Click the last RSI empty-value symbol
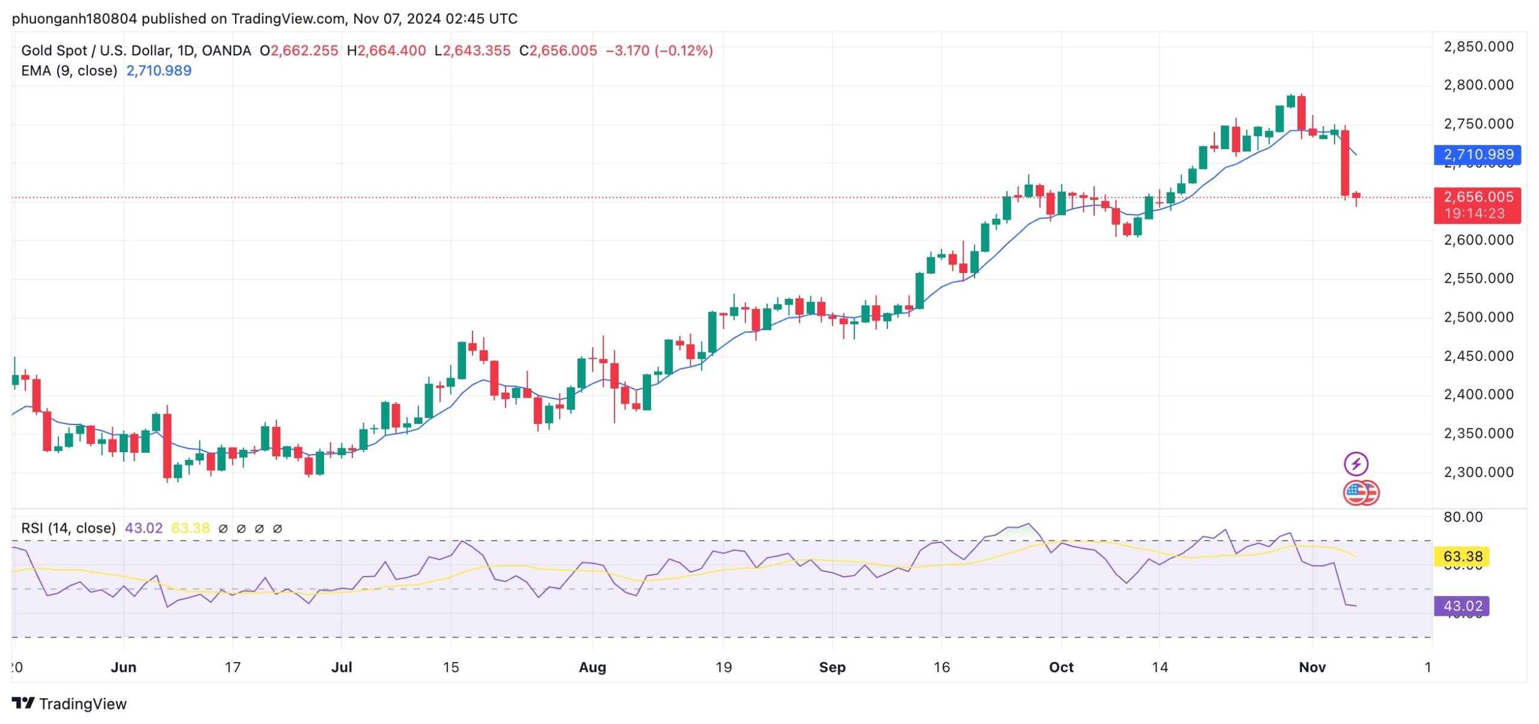The height and width of the screenshot is (724, 1539). tap(277, 529)
